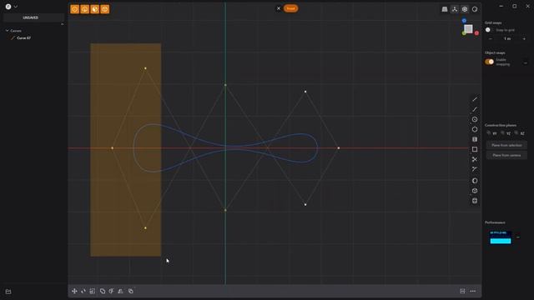Image resolution: width=534 pixels, height=300 pixels.
Task: Click the fifth icon in bottom toolbar
Action: 111,291
